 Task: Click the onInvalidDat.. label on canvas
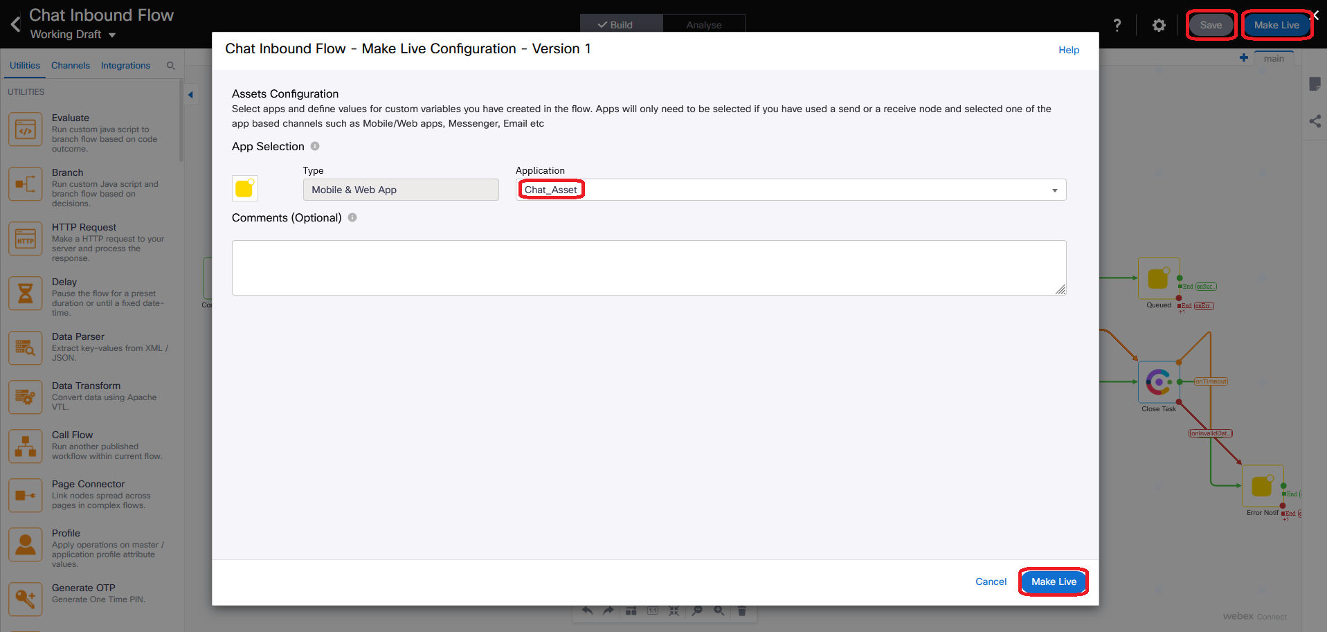coord(1211,433)
